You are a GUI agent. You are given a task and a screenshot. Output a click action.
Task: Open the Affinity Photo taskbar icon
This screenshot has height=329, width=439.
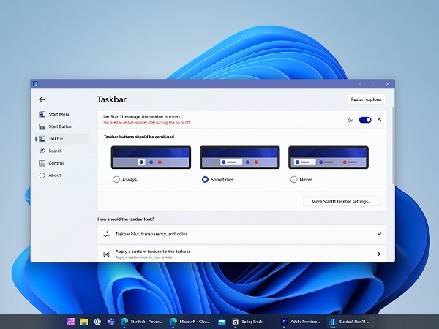tap(71, 322)
